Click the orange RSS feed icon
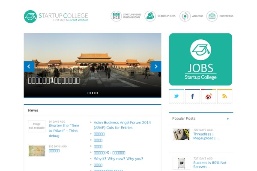 point(224,96)
